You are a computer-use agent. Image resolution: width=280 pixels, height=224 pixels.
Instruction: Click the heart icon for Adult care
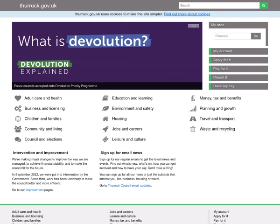click(18, 98)
